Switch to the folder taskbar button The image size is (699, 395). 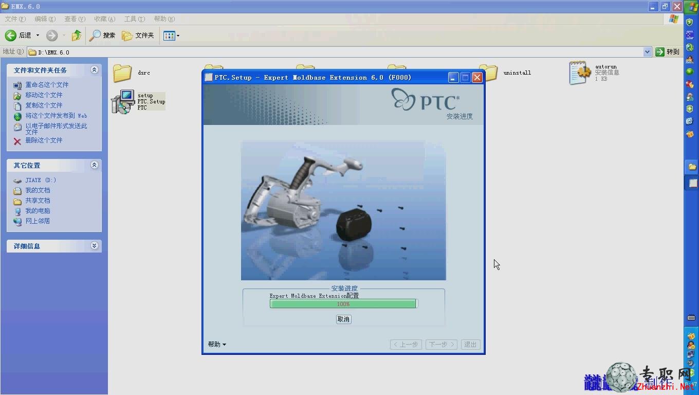(692, 167)
